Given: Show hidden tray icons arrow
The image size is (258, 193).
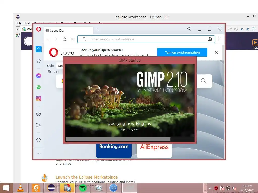Looking at the screenshot, I should [210, 188].
